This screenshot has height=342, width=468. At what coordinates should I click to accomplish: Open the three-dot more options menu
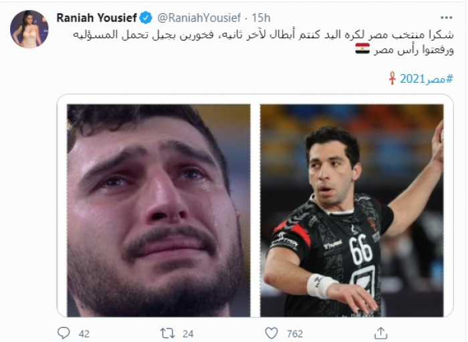[x=447, y=18]
